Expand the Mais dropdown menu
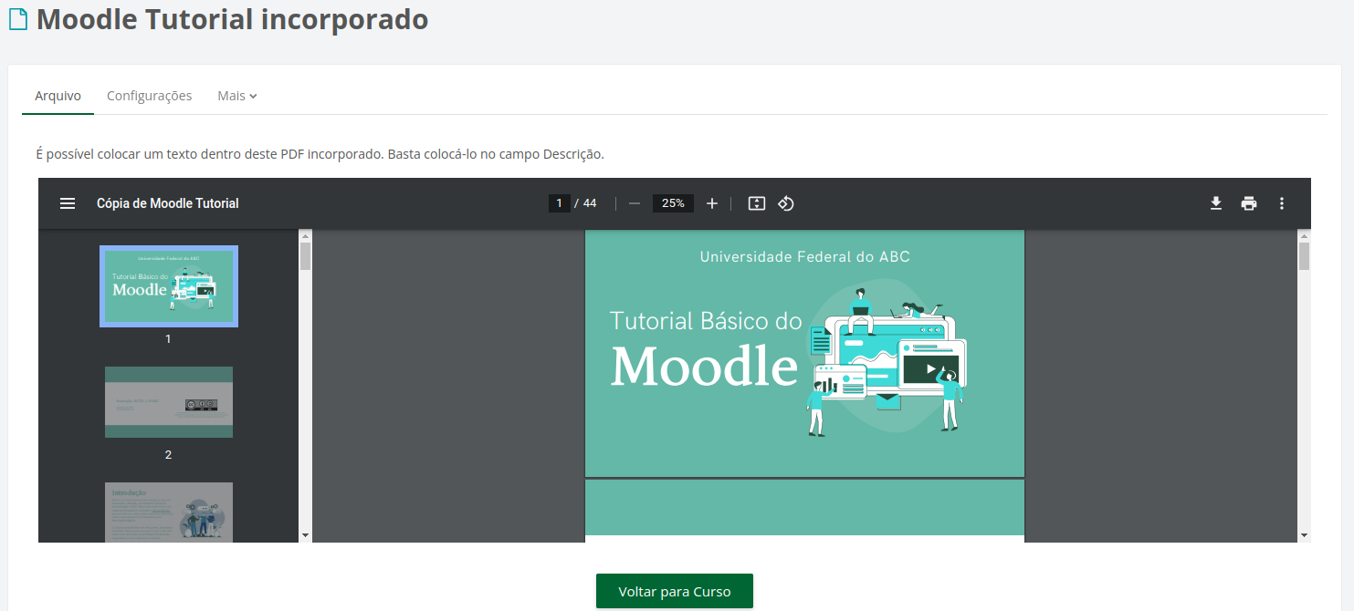 [x=236, y=95]
